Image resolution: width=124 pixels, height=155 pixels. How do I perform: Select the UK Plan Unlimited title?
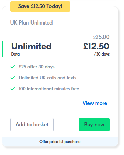[x=31, y=22]
